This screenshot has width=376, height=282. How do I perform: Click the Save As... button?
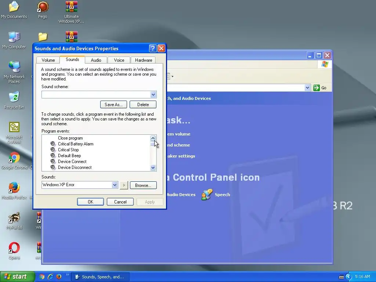(x=113, y=105)
